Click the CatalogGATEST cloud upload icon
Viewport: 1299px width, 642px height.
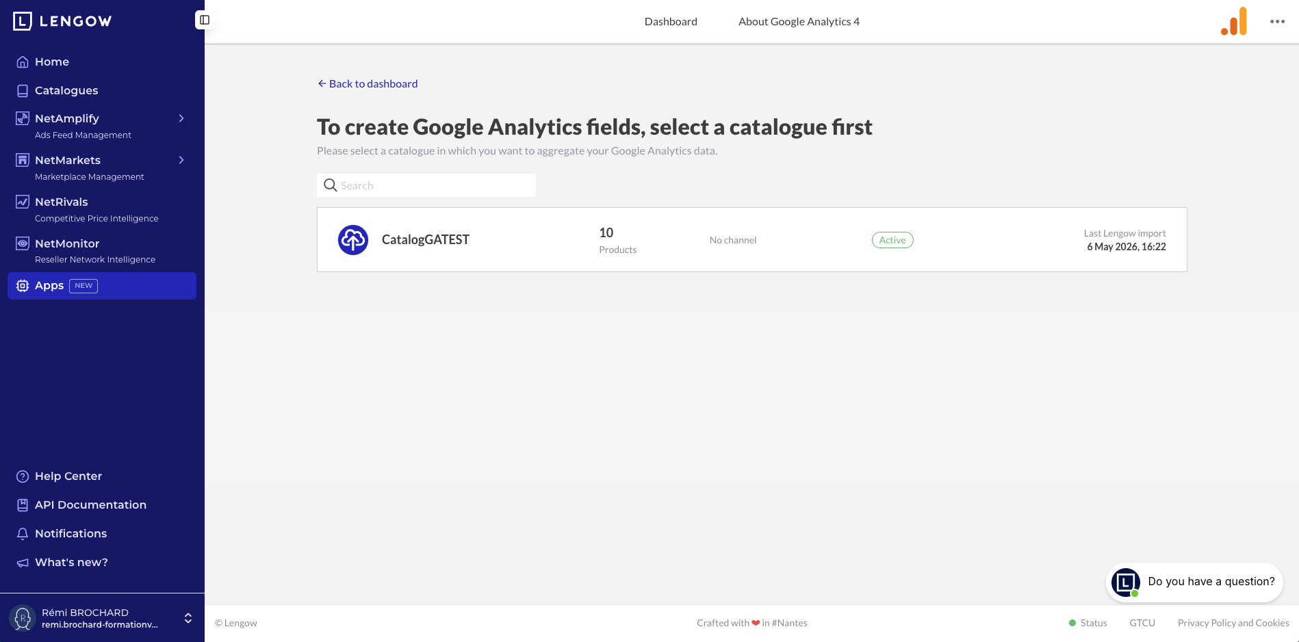click(x=353, y=240)
